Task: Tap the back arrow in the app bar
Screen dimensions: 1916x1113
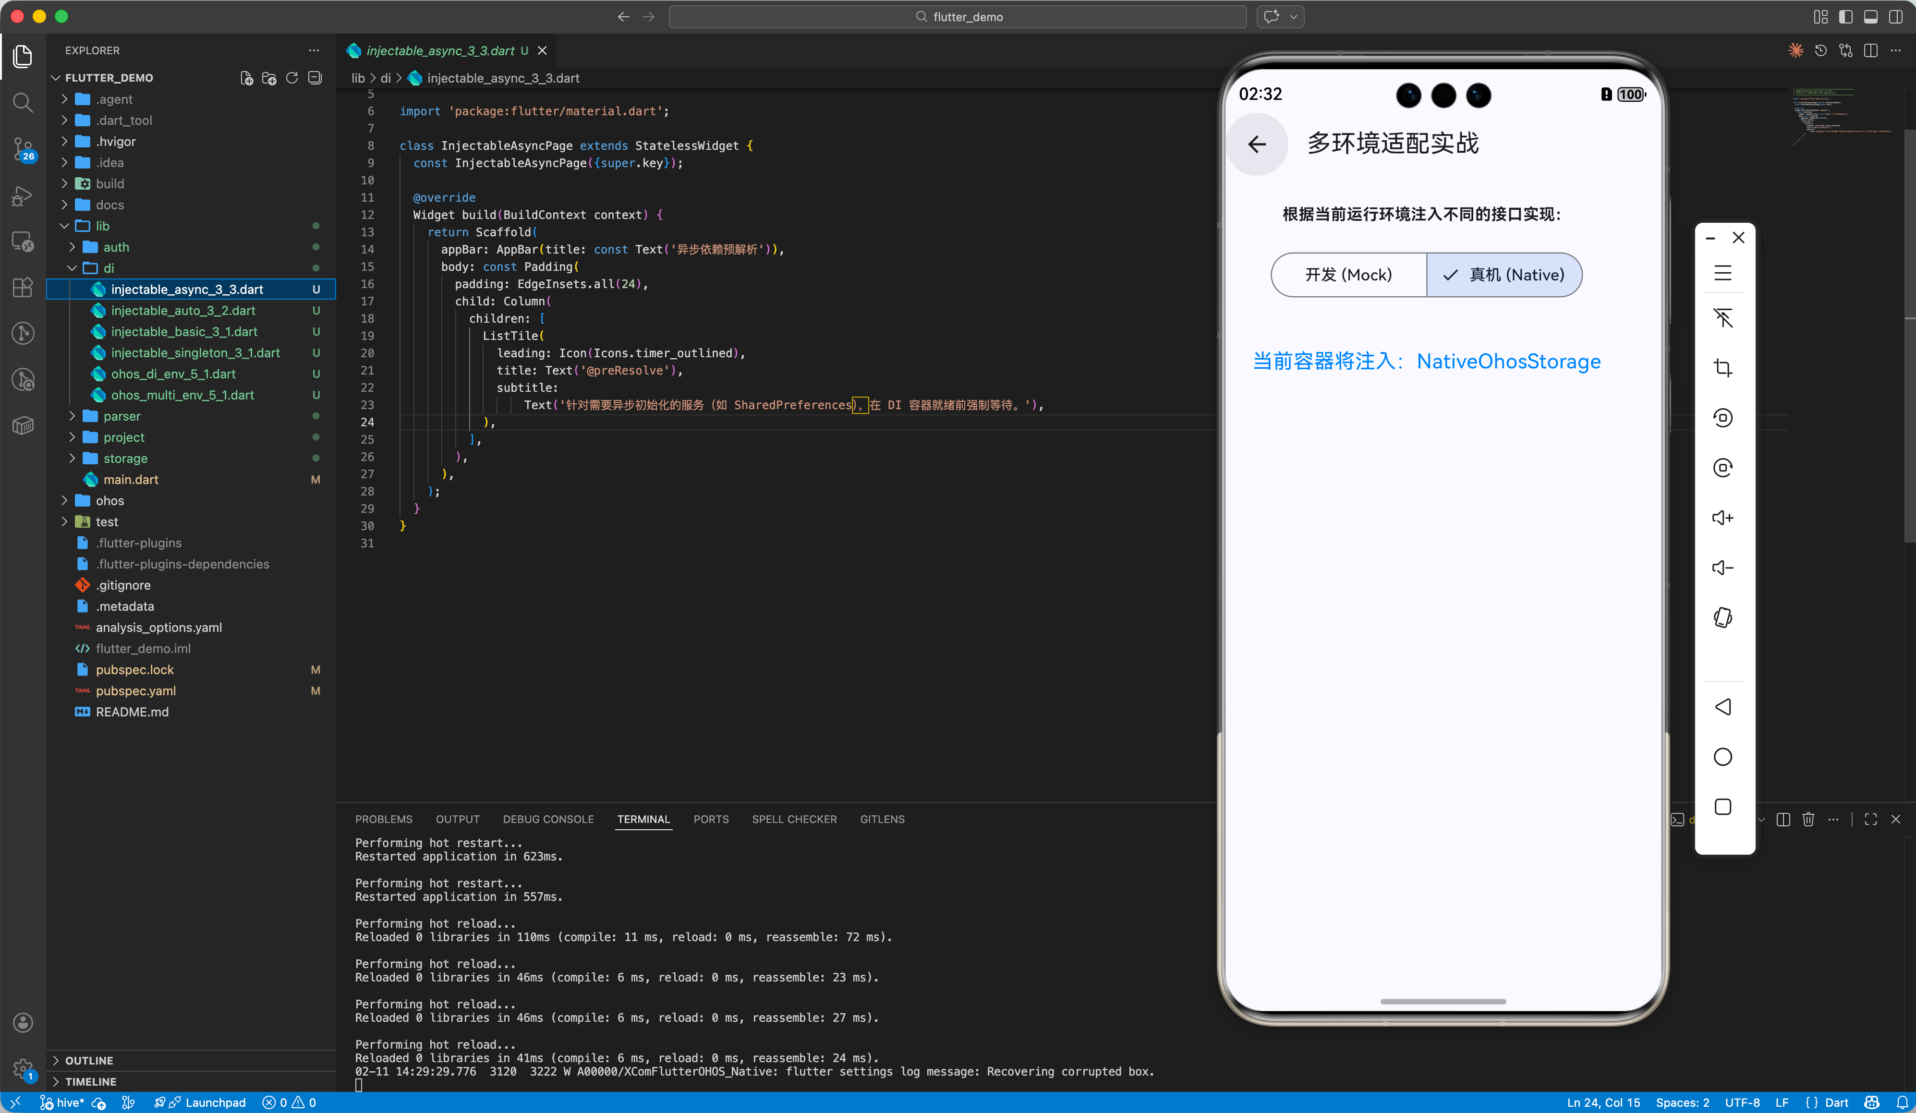Action: click(1257, 144)
